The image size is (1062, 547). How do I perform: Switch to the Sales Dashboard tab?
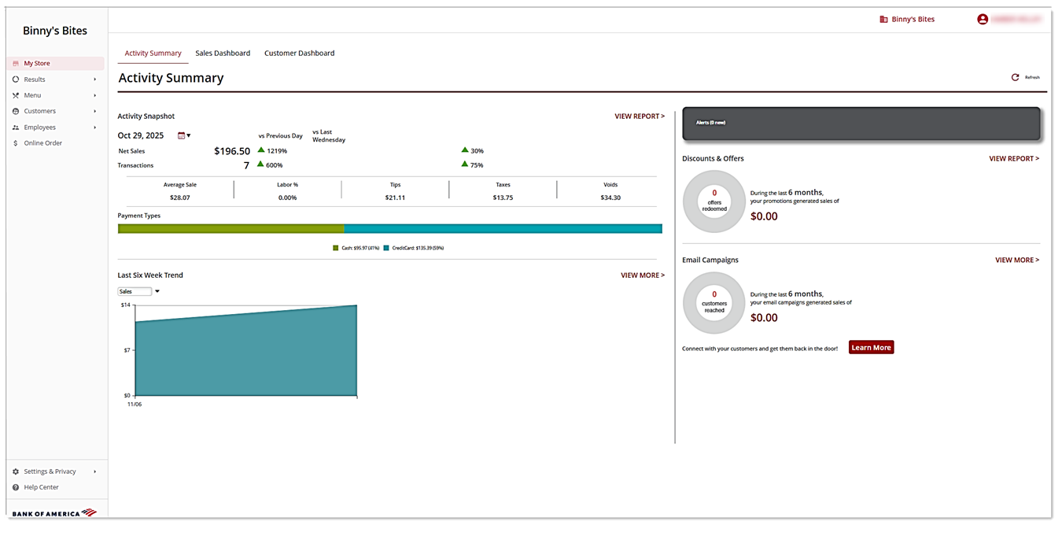point(223,54)
